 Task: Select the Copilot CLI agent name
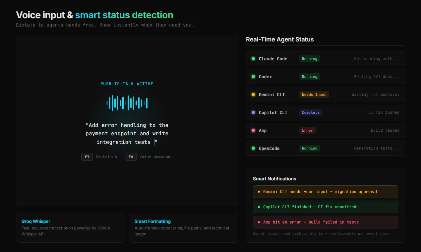[x=273, y=112]
